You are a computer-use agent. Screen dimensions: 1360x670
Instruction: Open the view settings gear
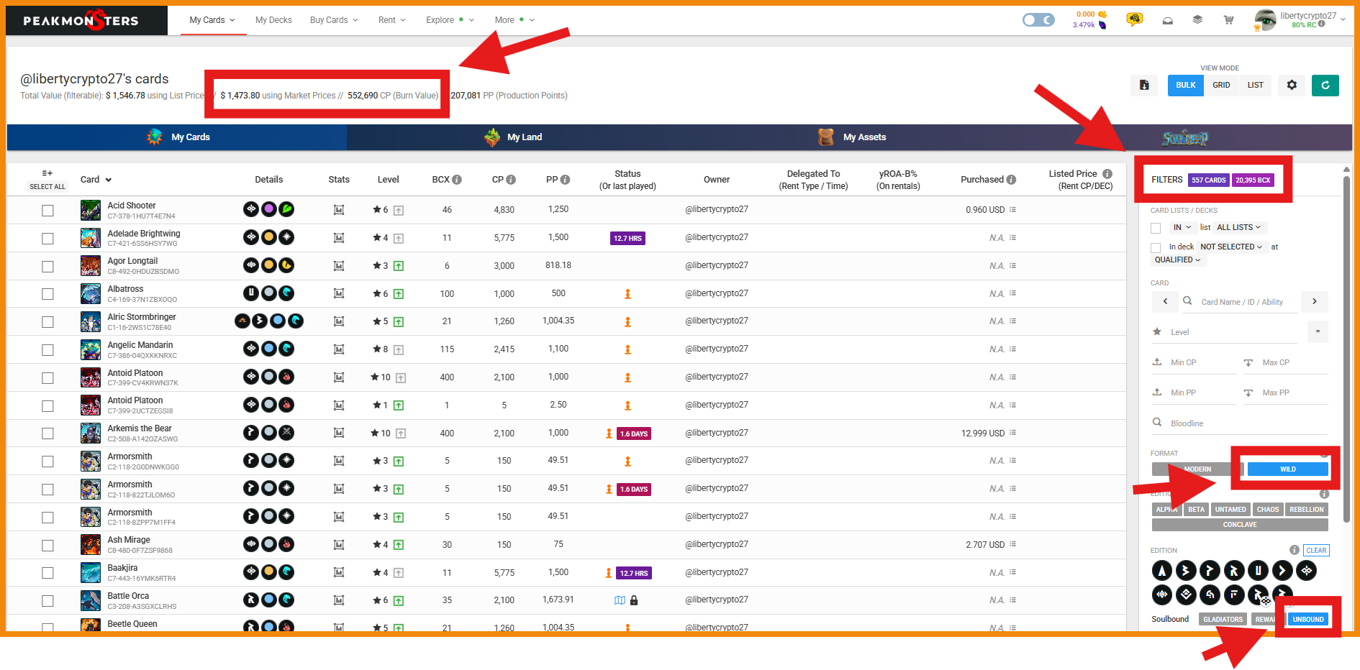pyautogui.click(x=1292, y=85)
